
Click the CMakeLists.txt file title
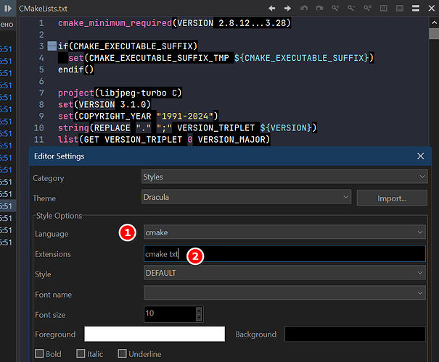[x=43, y=9]
